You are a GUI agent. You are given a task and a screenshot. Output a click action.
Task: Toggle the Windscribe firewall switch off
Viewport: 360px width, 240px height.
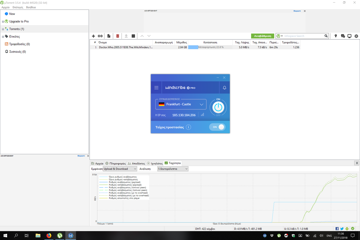[x=217, y=127]
